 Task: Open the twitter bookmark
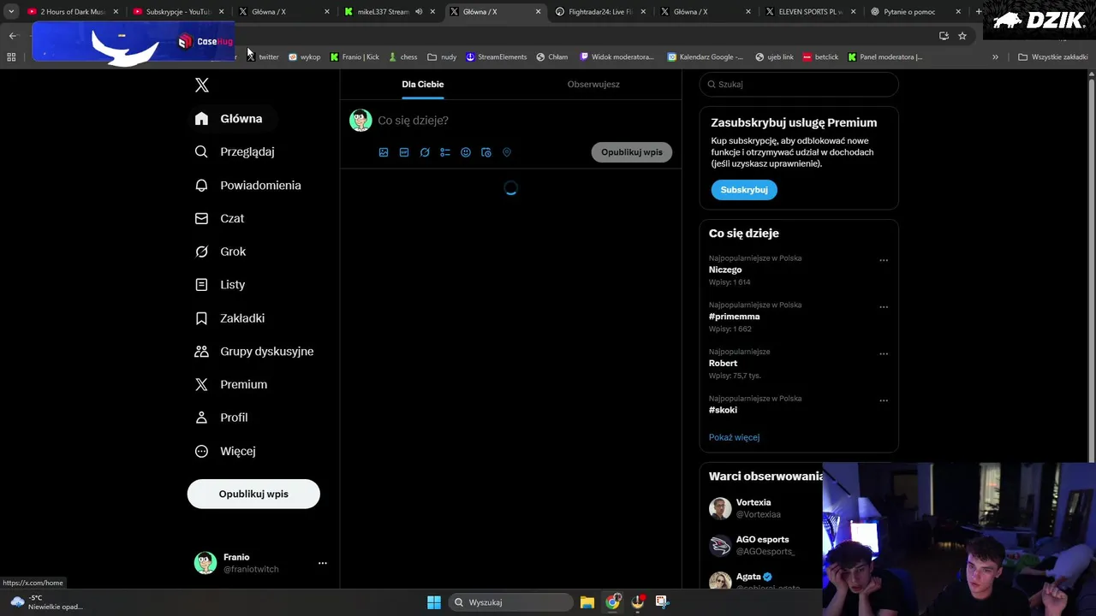pyautogui.click(x=263, y=57)
